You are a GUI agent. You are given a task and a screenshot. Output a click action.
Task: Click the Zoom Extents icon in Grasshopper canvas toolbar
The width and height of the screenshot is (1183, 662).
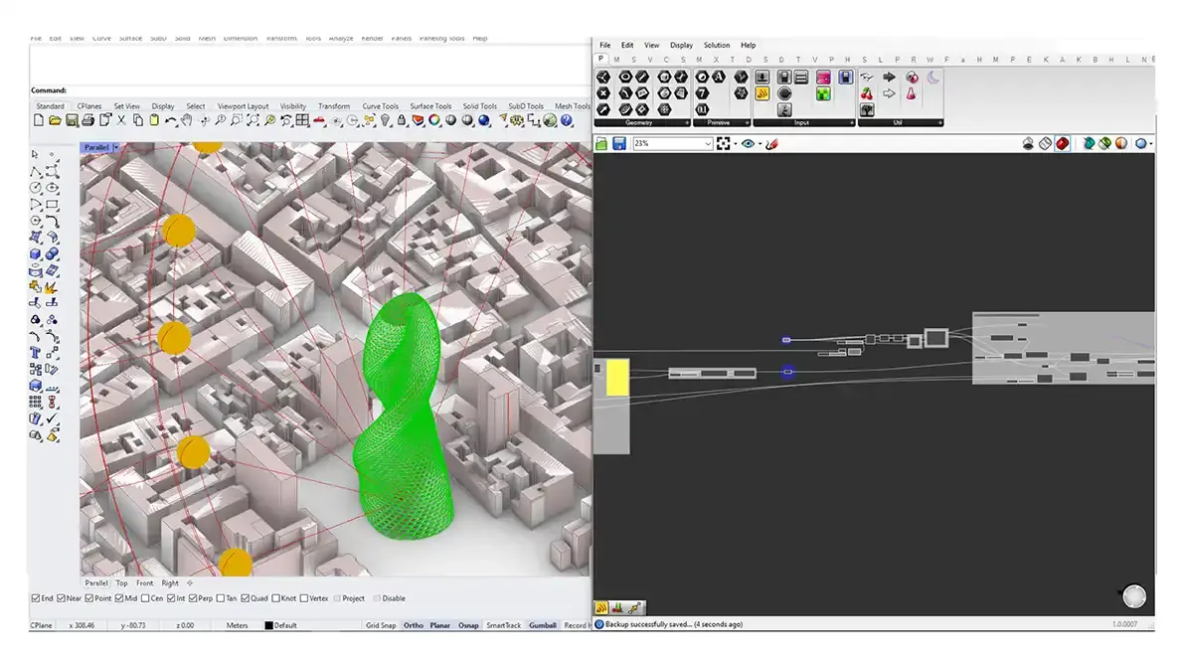tap(724, 143)
